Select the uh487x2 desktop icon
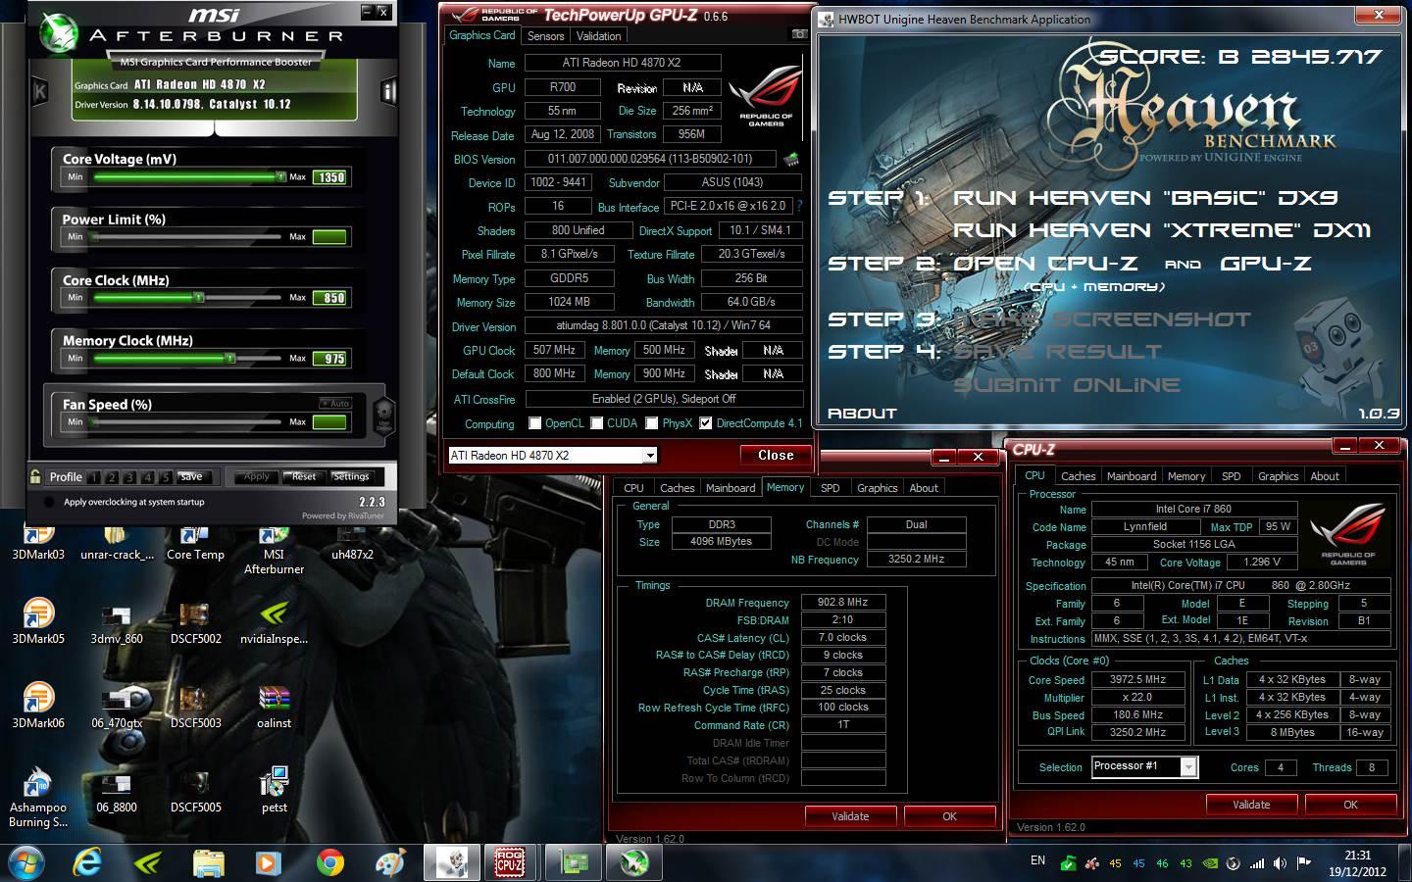 pos(352,542)
